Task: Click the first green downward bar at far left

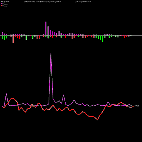Action: (2, 37)
